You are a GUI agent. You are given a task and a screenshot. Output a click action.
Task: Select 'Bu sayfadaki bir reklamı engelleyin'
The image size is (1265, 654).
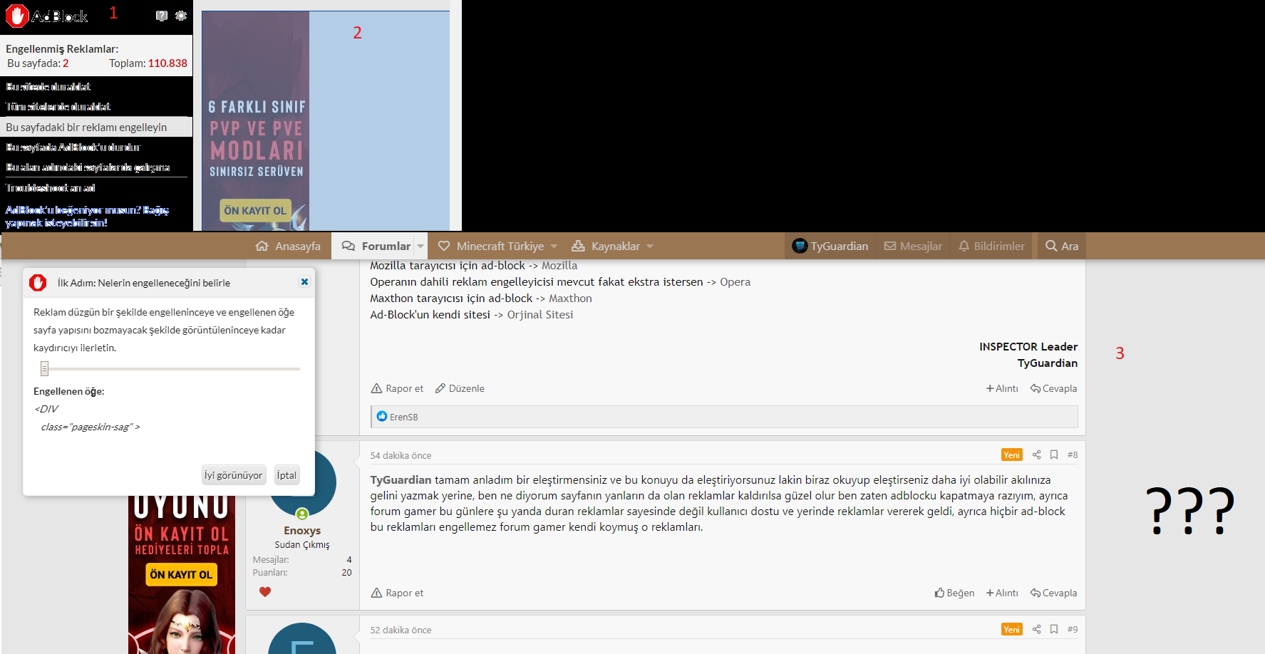click(x=96, y=127)
